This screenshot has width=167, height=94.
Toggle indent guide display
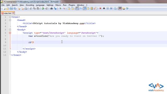click(85, 9)
